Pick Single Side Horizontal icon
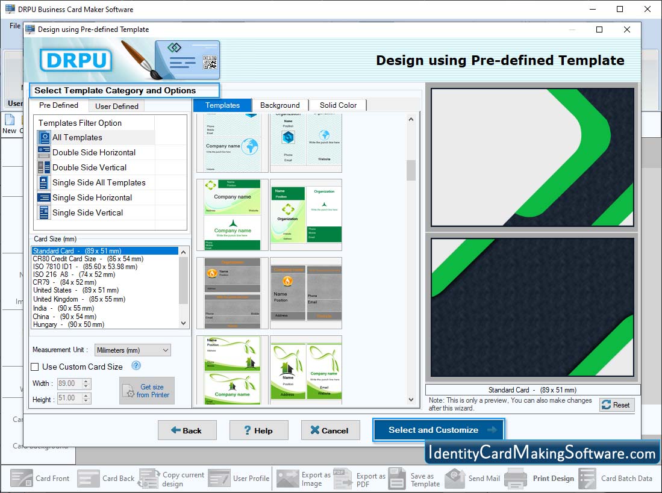 [x=44, y=197]
